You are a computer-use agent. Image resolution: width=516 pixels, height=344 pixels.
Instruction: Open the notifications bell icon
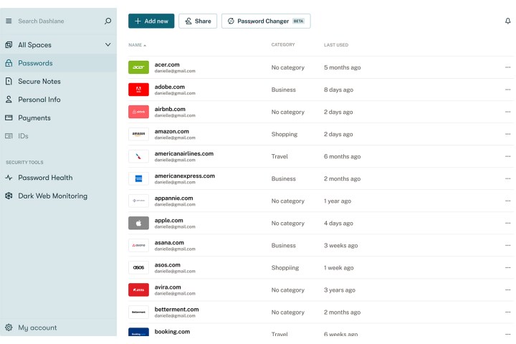(x=508, y=21)
